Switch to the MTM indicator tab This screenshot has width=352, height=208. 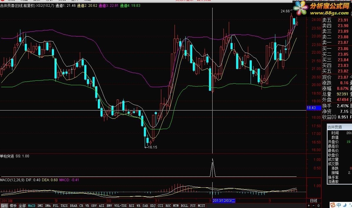click(x=176, y=206)
